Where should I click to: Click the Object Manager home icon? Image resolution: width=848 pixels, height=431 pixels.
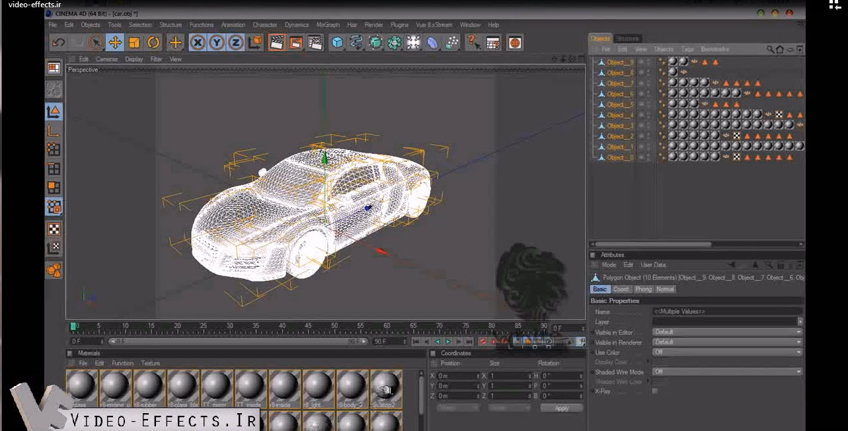[x=780, y=50]
